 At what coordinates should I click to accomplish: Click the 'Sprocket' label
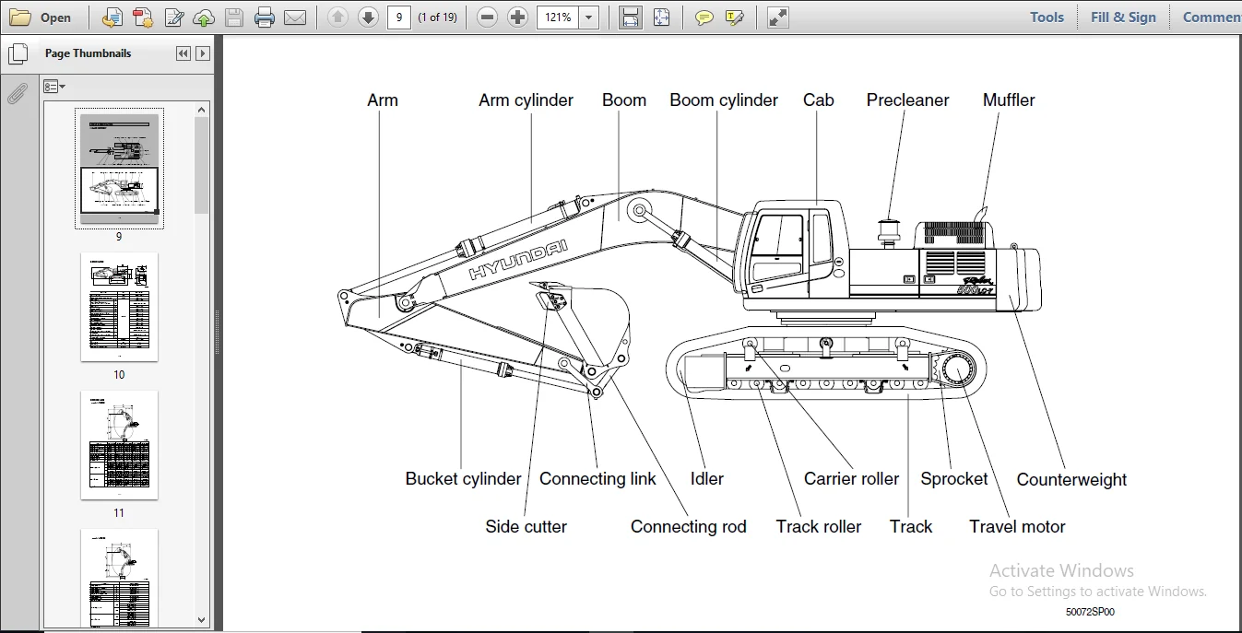(953, 479)
